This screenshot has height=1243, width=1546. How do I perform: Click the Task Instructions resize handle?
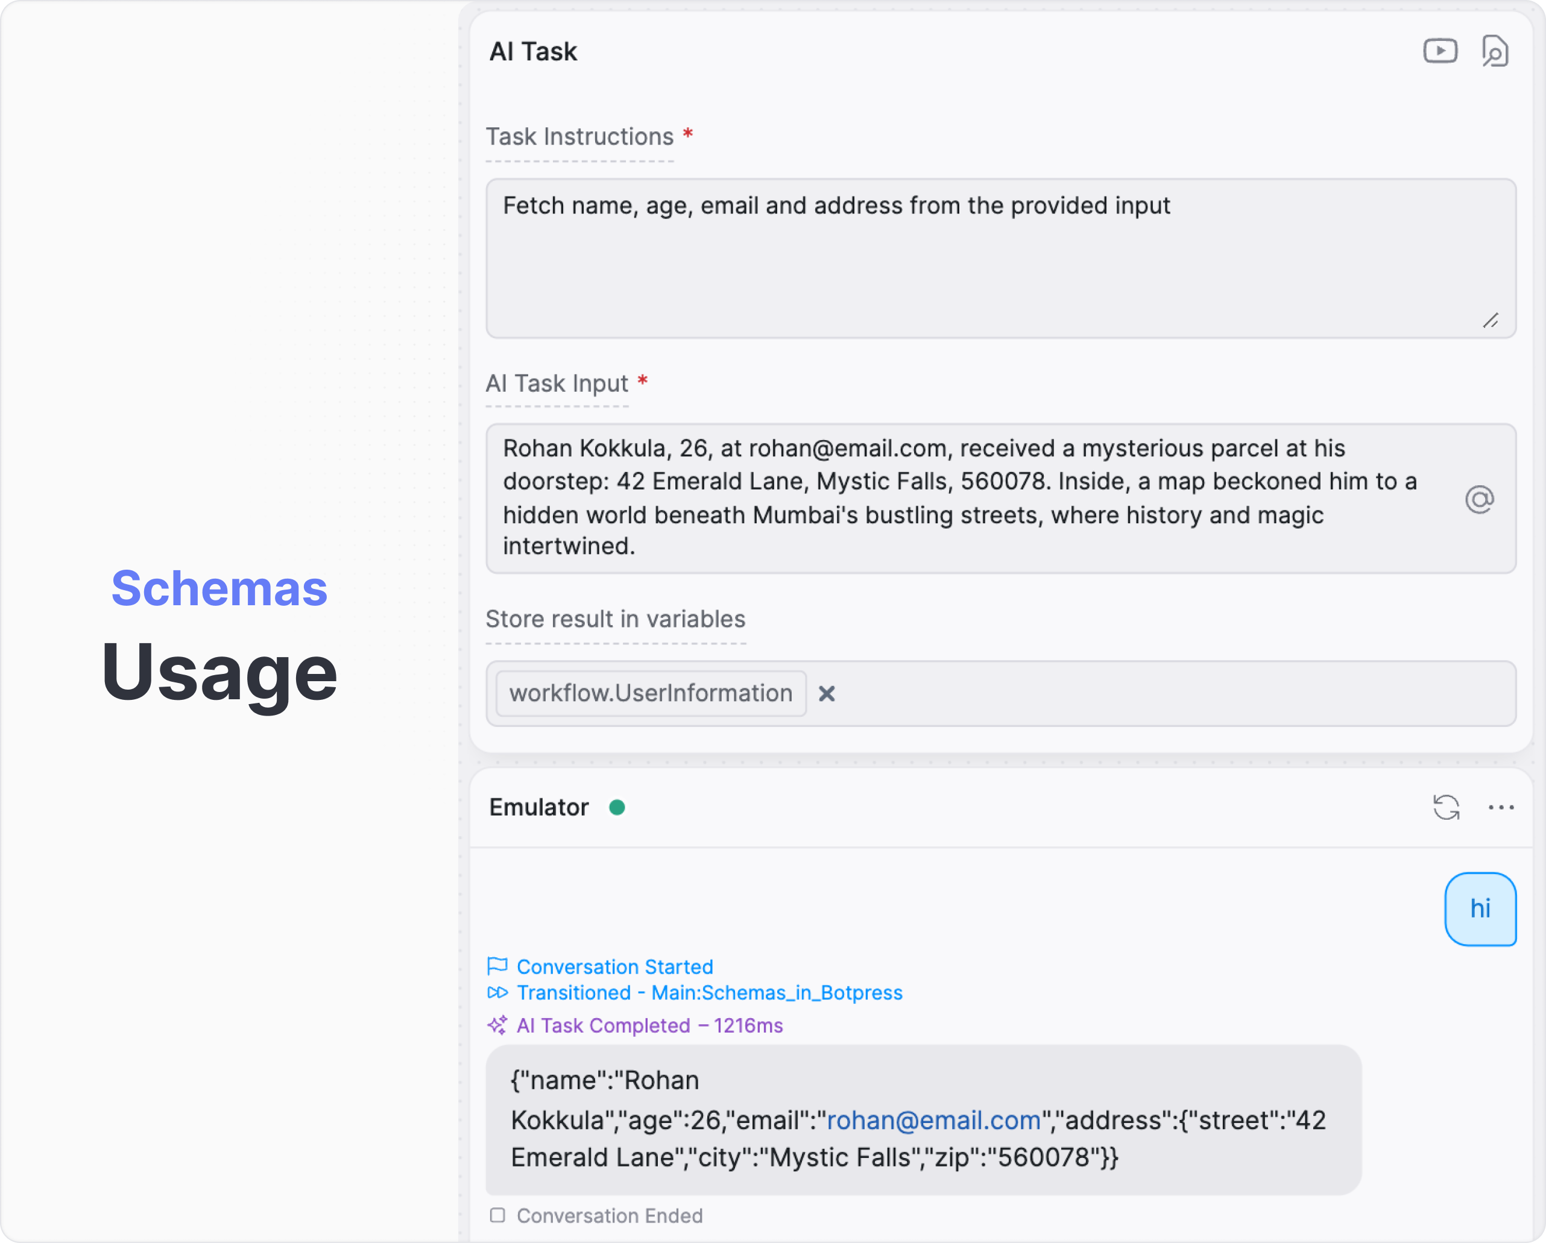click(1491, 321)
